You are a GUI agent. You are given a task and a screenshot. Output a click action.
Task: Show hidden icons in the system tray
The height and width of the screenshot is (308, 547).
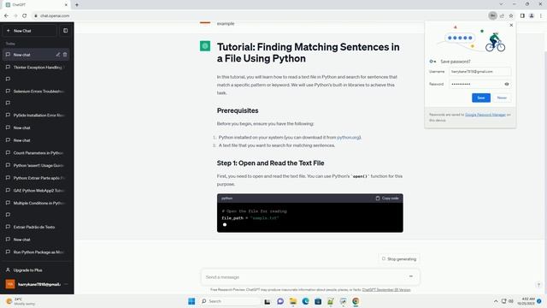pyautogui.click(x=496, y=301)
